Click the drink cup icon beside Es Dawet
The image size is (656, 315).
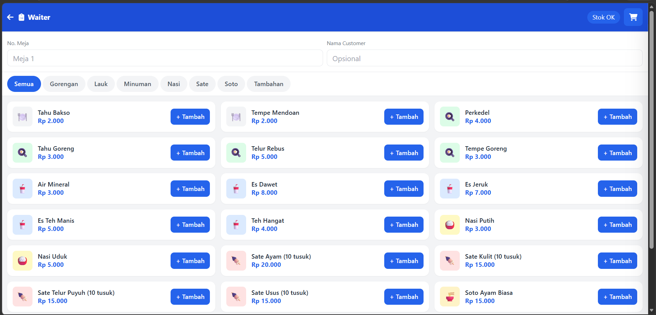(236, 188)
